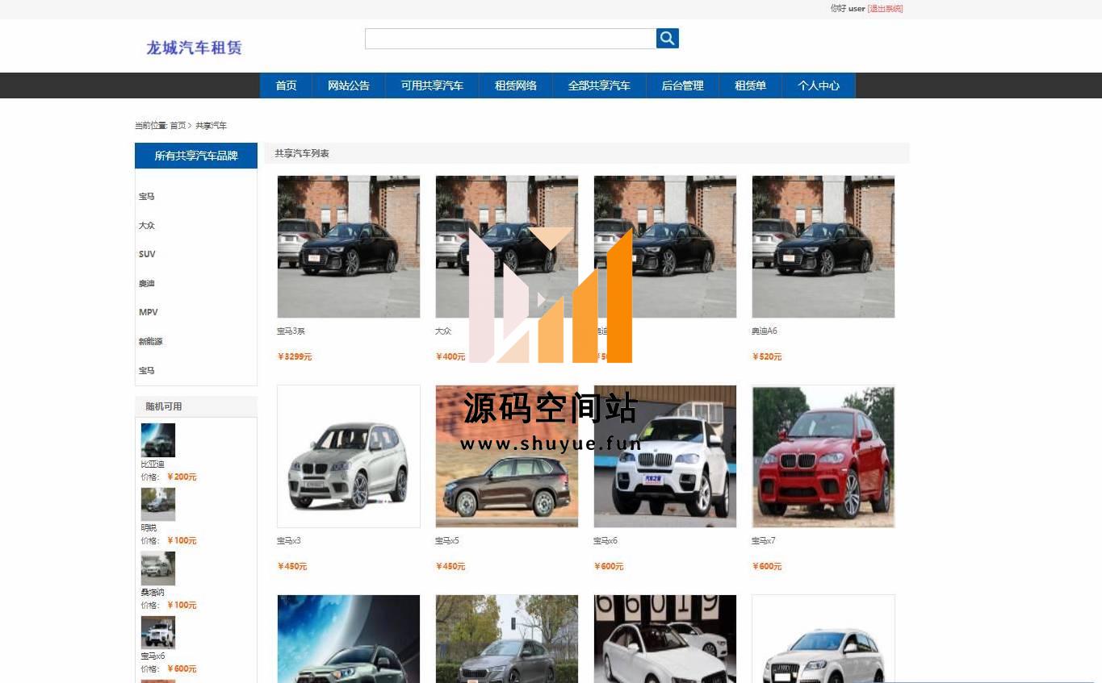Open the silver 宝马x3 car photo
The image size is (1102, 683).
[x=349, y=456]
